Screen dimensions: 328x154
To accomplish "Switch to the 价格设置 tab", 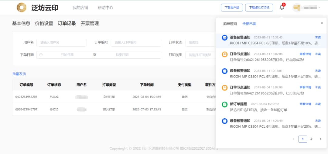I will pos(44,23).
